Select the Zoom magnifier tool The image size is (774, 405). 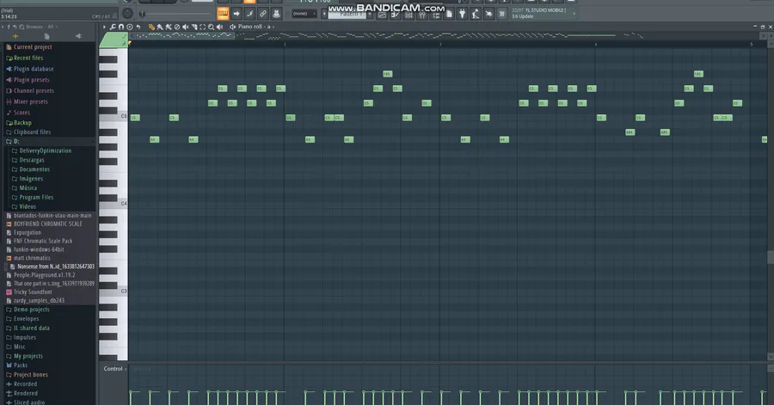[x=211, y=27]
